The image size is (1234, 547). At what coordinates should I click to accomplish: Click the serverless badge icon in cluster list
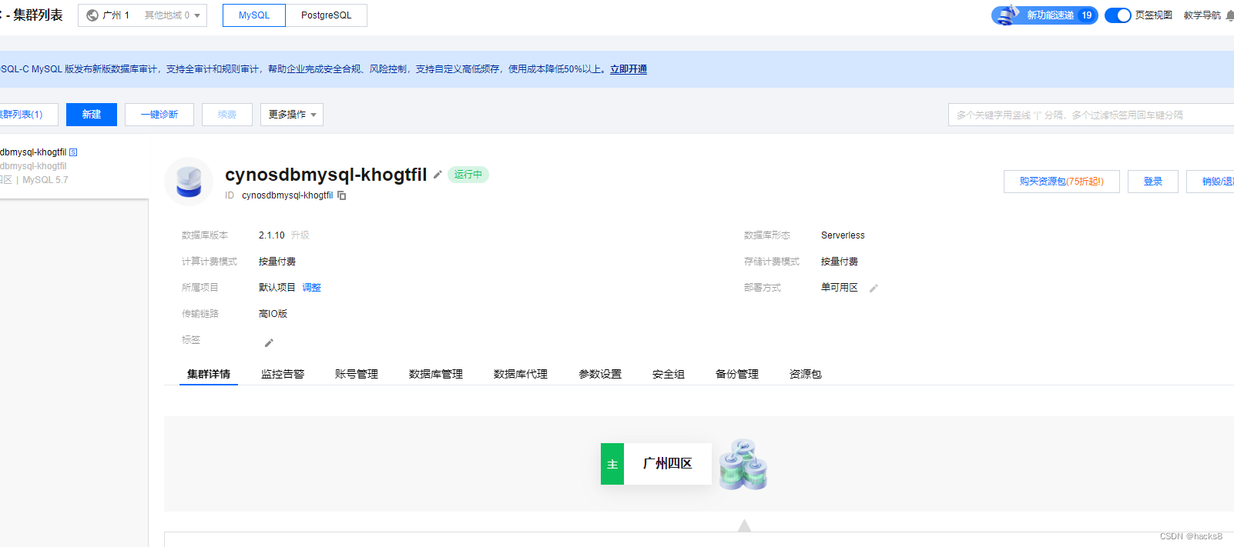click(x=73, y=152)
